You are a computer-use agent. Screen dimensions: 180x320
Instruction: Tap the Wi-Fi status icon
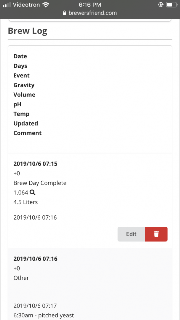coord(46,5)
